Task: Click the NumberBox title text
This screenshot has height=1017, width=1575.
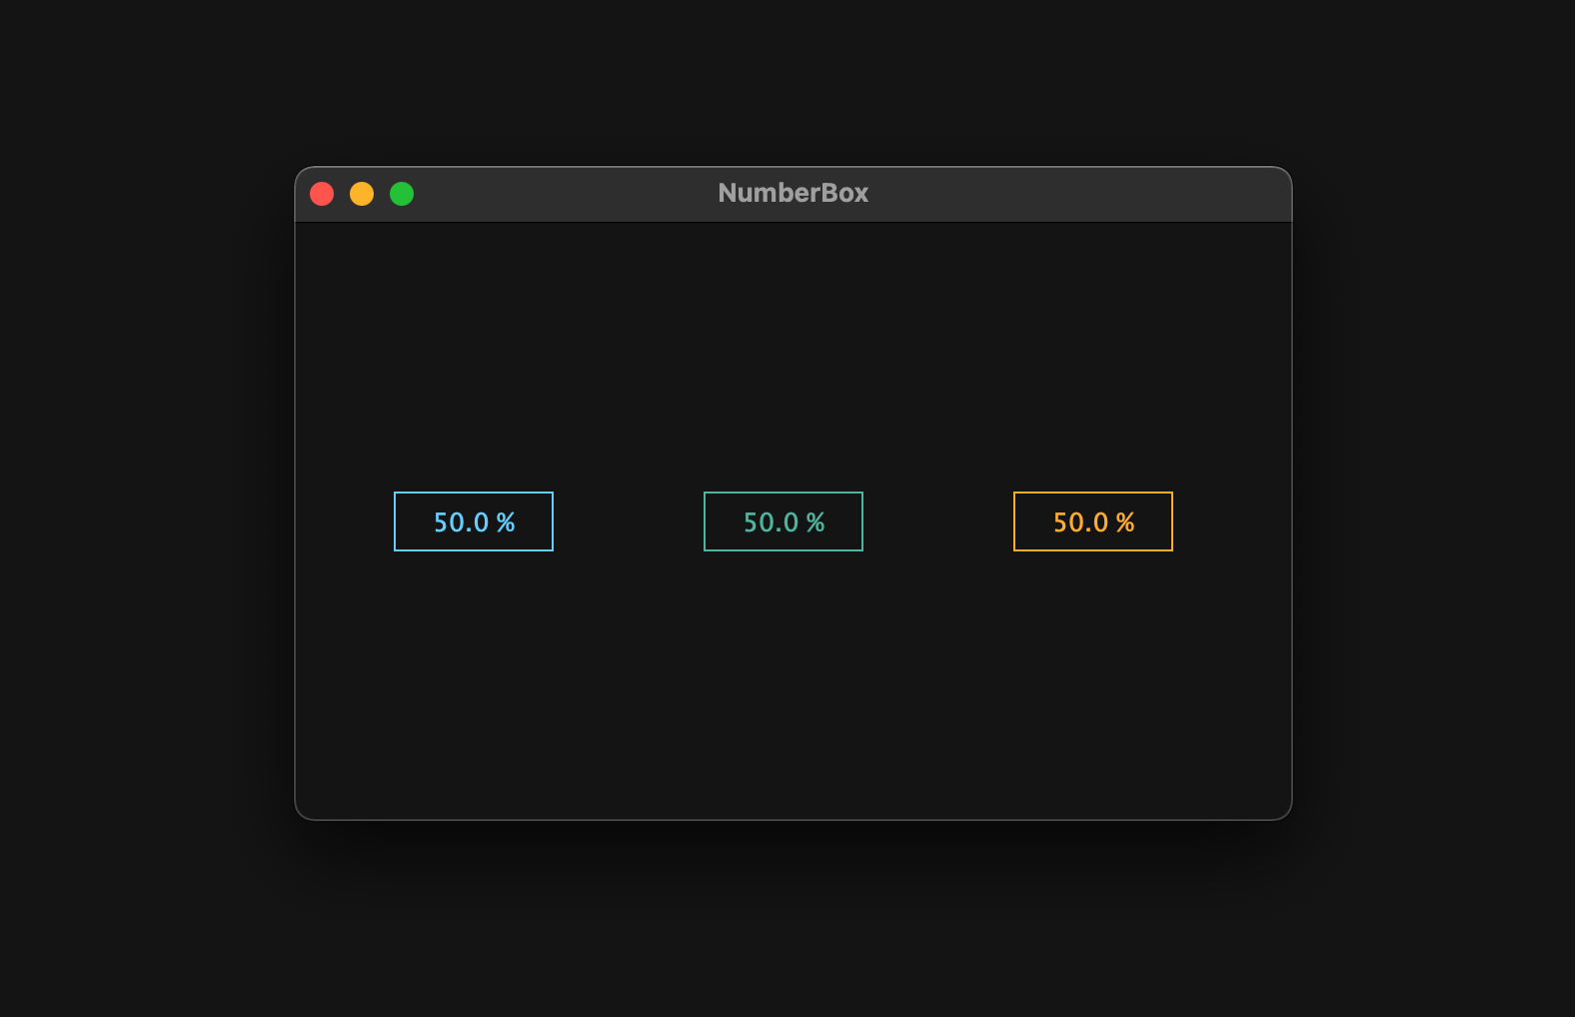Action: (793, 193)
